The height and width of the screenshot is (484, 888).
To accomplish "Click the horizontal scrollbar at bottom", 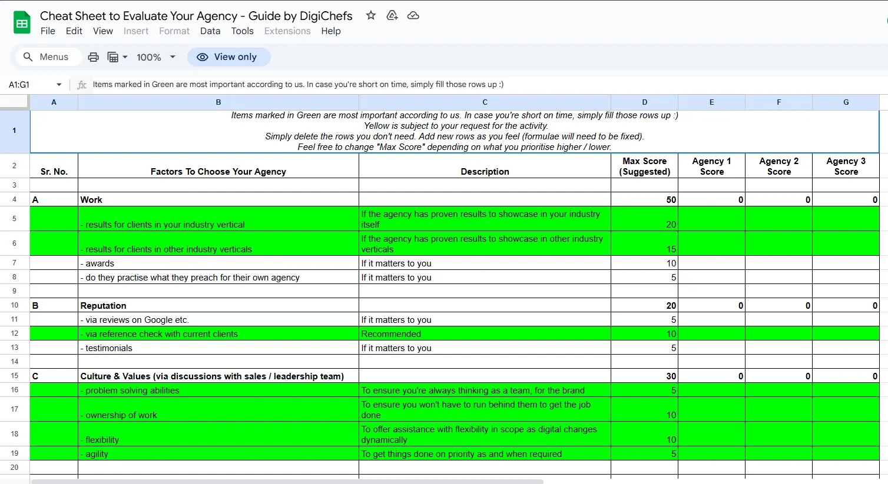I will coord(287,481).
